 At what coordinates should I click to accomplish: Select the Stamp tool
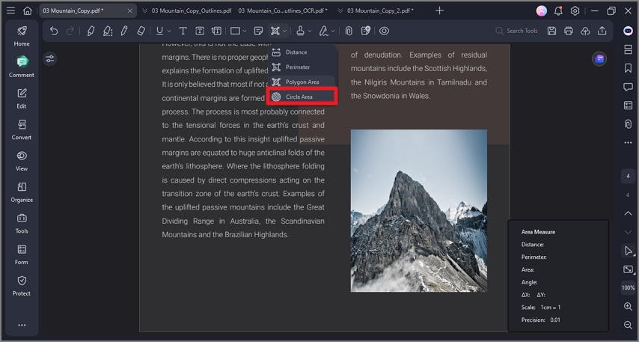[300, 31]
